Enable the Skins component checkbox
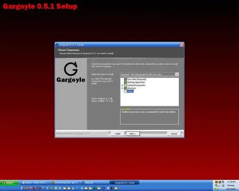The height and width of the screenshot is (191, 239). pyautogui.click(x=125, y=91)
